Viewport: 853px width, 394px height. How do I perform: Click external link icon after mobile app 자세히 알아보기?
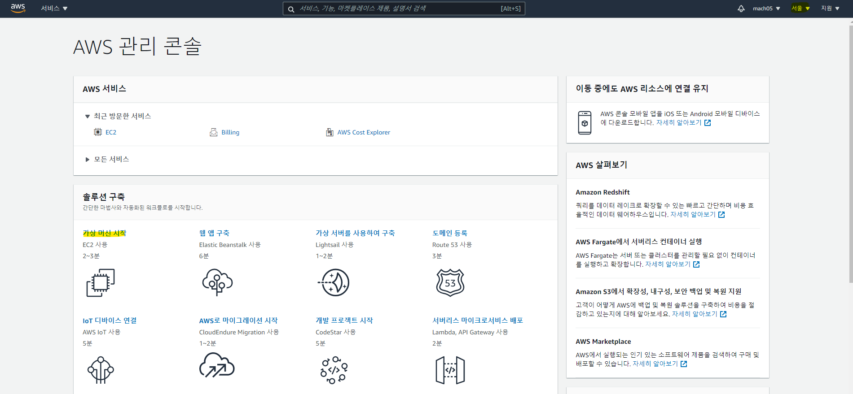(x=708, y=123)
